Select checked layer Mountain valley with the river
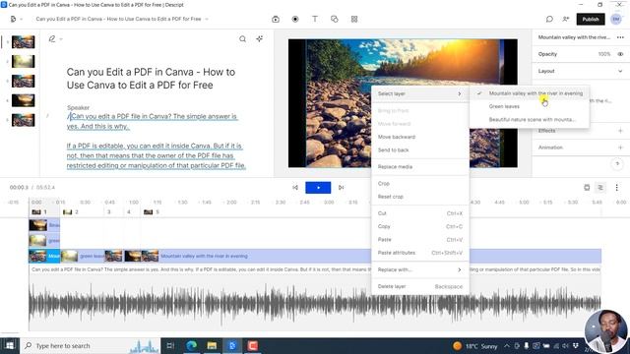The image size is (630, 354). coord(530,93)
